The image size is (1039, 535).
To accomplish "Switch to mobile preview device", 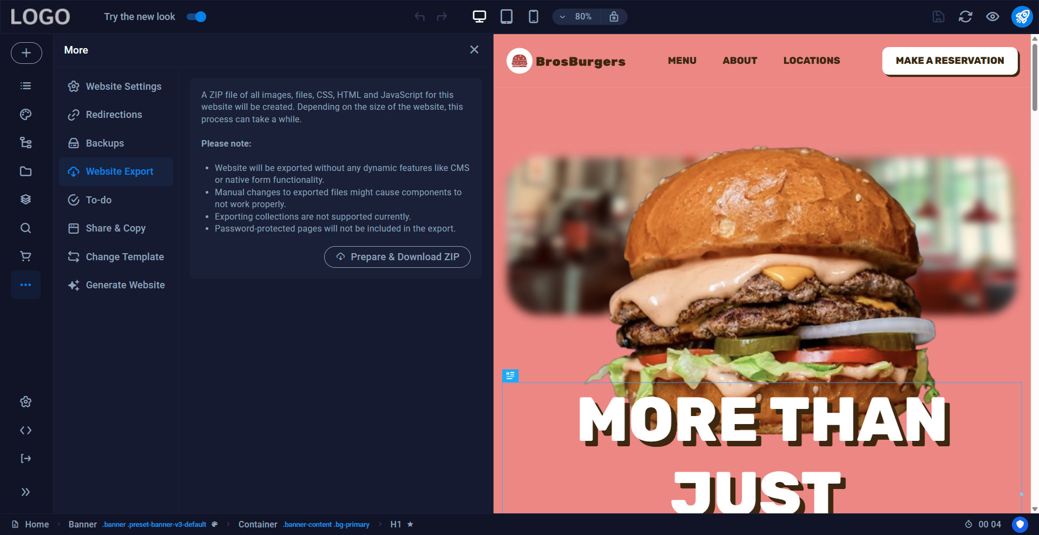I will (534, 17).
